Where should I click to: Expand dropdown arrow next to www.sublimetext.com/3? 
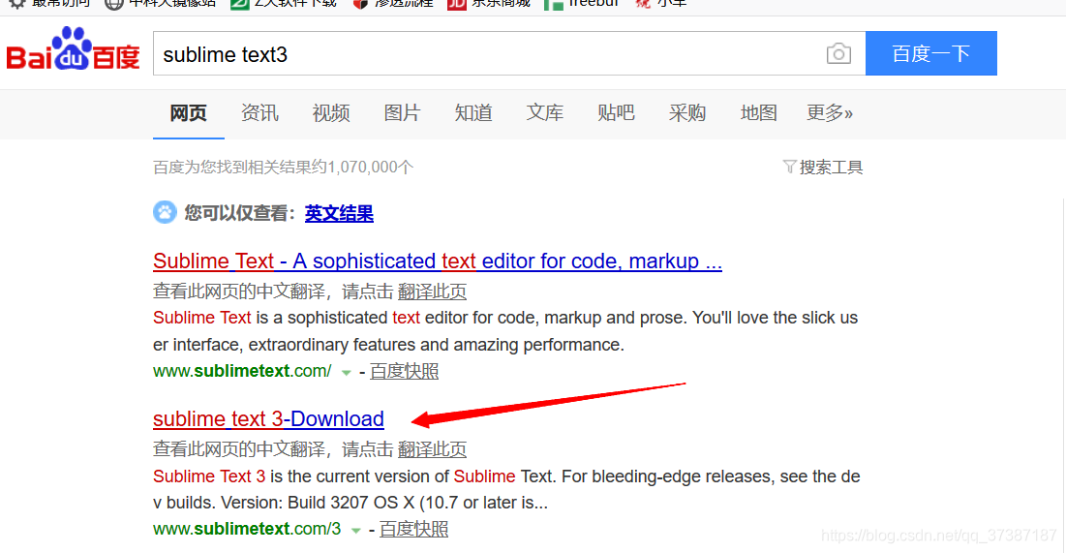point(355,531)
